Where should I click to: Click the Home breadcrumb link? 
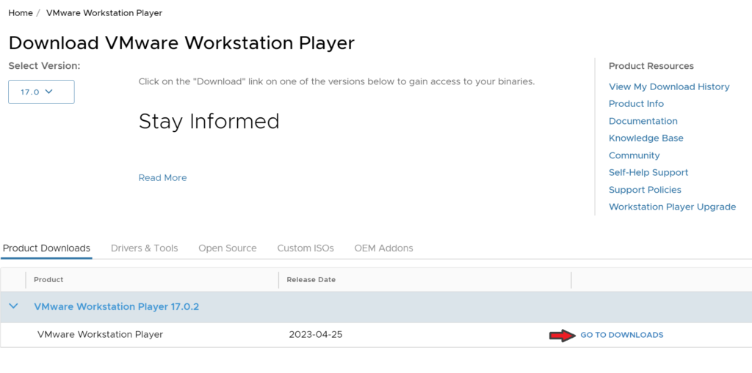[21, 13]
